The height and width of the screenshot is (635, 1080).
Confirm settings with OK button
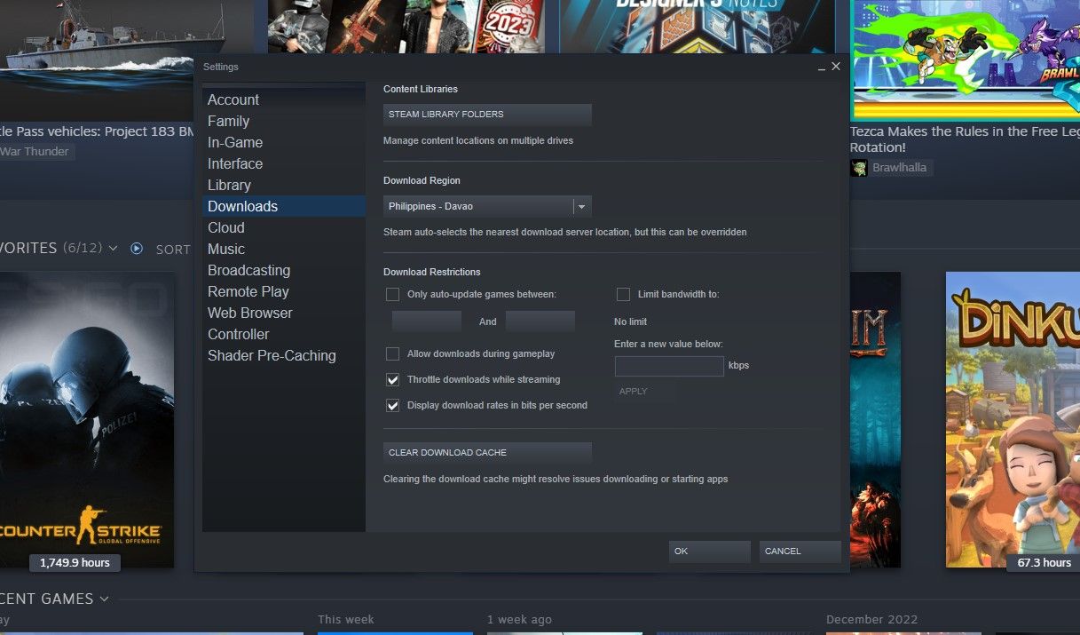click(709, 552)
